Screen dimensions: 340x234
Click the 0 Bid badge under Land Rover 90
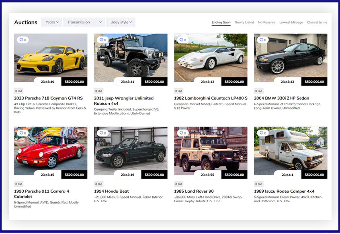pos(179,184)
